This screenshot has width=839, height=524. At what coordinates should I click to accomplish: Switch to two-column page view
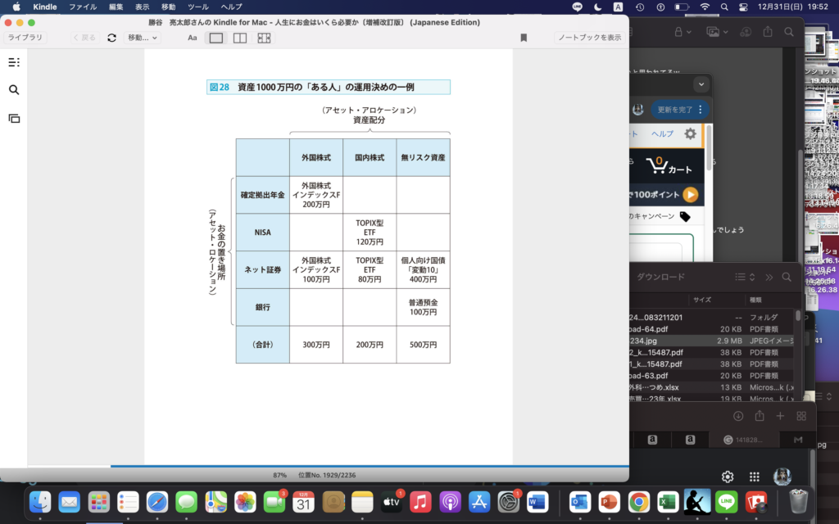click(240, 38)
